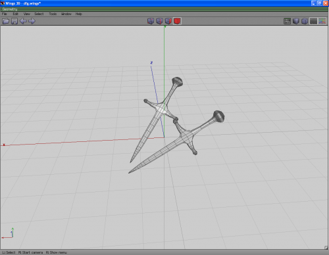Open the View menu
This screenshot has width=329, height=255.
click(x=27, y=14)
